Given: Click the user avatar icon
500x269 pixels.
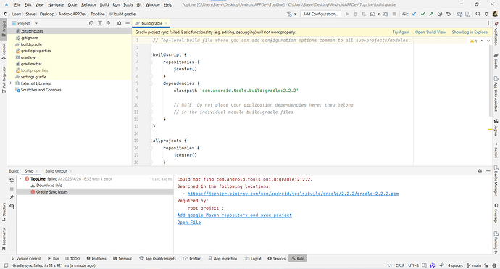Looking at the screenshot, I should point(495,14).
